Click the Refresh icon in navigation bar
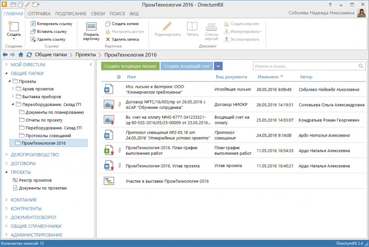The image size is (369, 247). (x=29, y=55)
